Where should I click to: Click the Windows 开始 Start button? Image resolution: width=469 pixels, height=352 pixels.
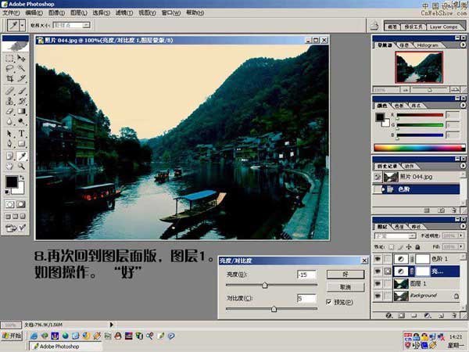click(12, 336)
